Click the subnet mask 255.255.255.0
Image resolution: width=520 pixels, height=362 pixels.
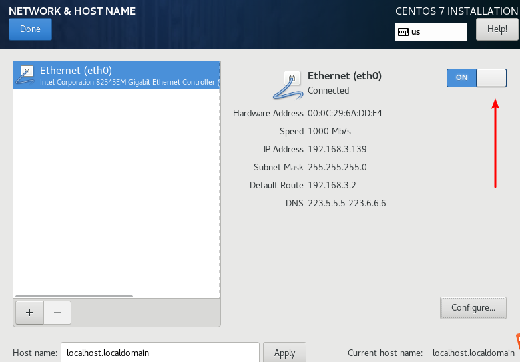click(337, 167)
